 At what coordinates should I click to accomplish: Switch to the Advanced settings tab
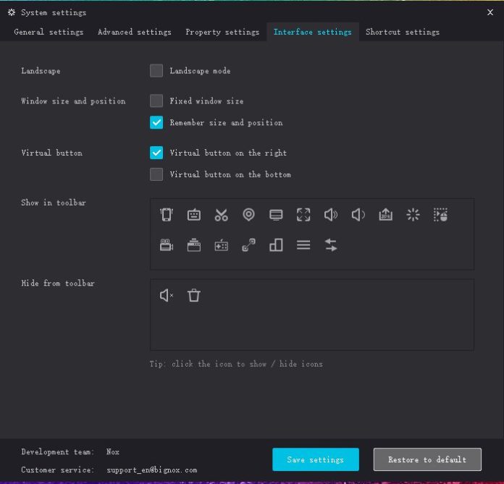[134, 32]
